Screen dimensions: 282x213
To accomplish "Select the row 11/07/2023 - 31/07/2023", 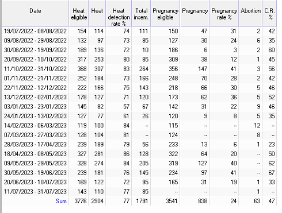I will [x=139, y=192].
